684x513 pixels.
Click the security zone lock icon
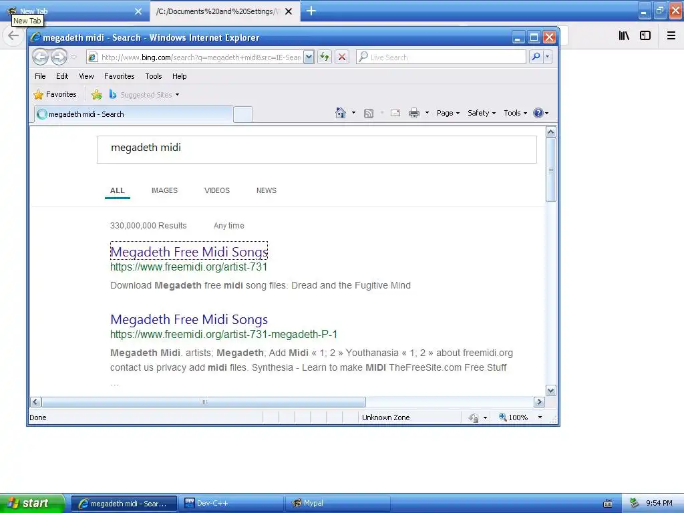pyautogui.click(x=474, y=418)
